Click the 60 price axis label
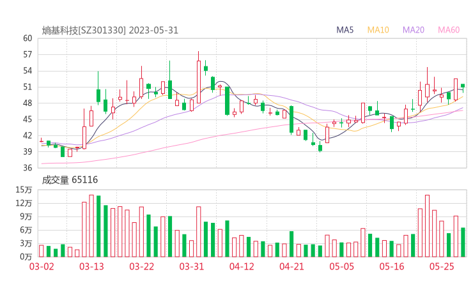 pyautogui.click(x=27, y=38)
